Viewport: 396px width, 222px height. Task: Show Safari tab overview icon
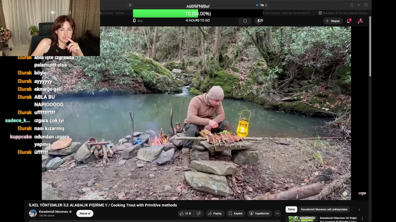tap(366, 5)
